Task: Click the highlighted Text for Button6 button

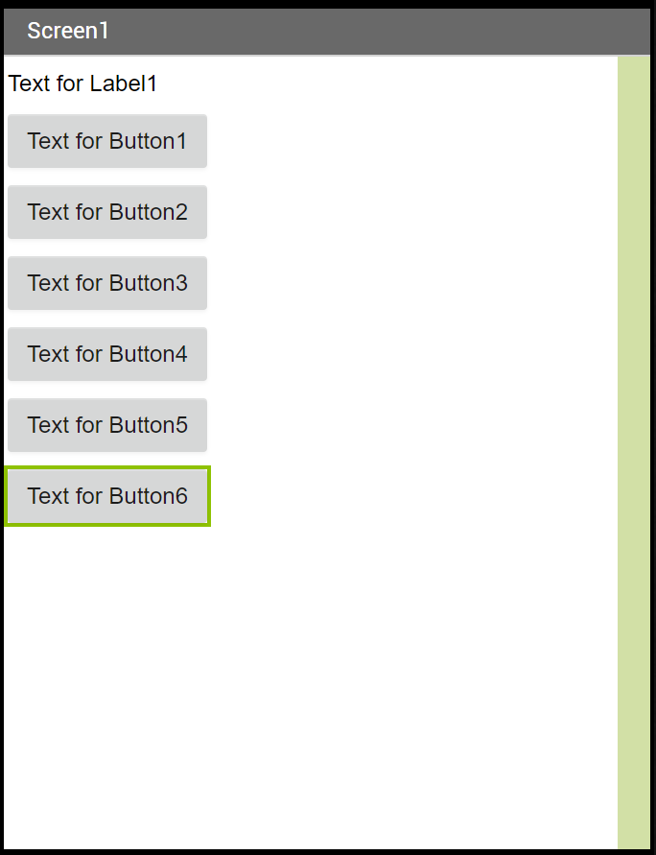Action: [x=107, y=496]
